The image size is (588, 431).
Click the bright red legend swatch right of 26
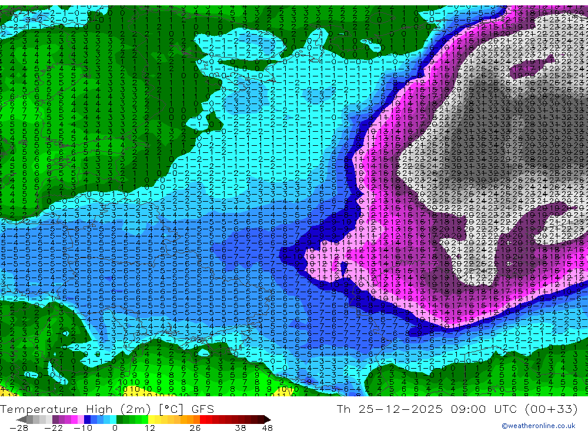click(203, 419)
